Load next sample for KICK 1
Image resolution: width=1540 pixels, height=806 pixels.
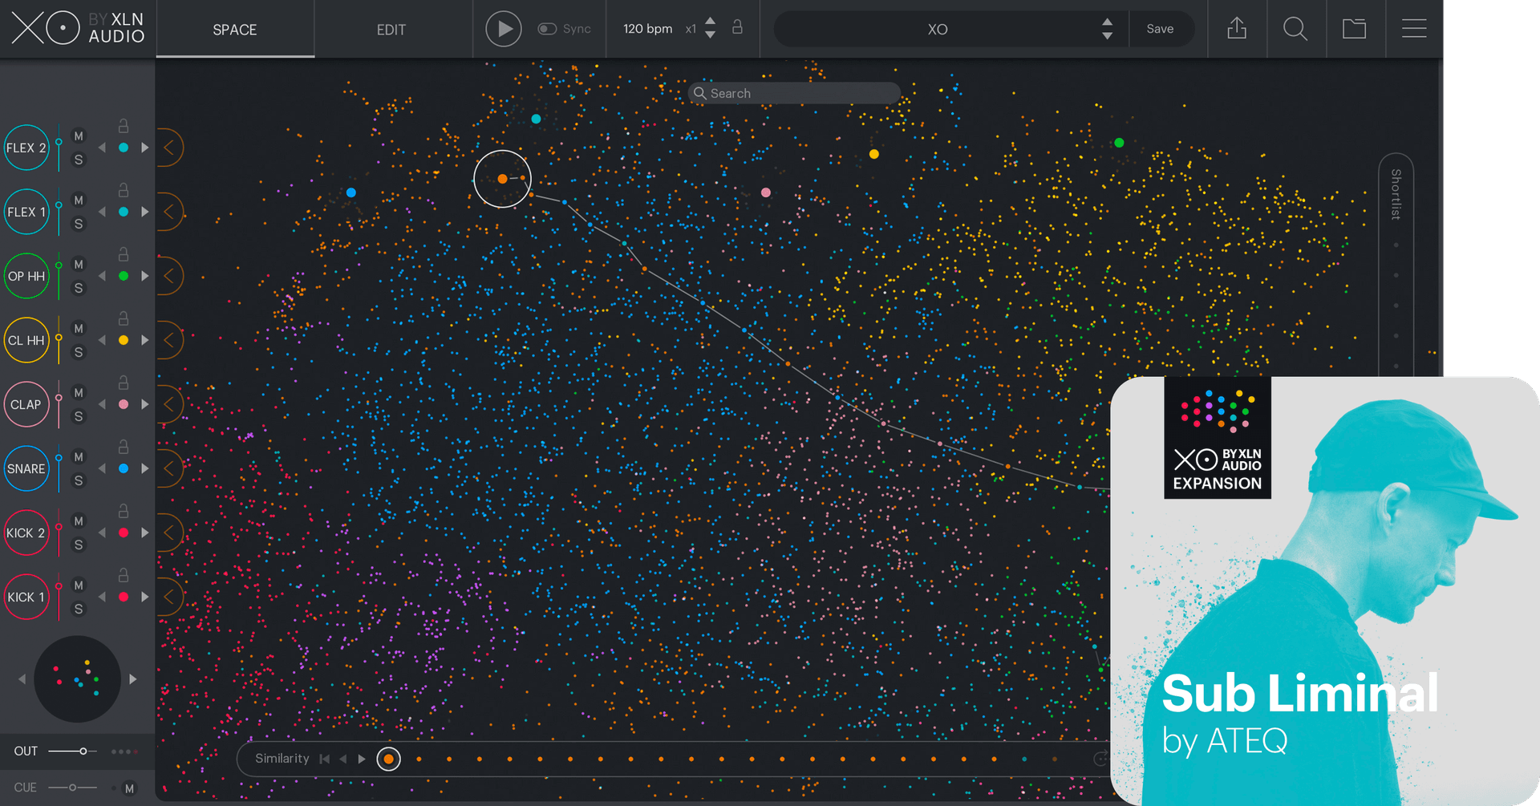[145, 597]
